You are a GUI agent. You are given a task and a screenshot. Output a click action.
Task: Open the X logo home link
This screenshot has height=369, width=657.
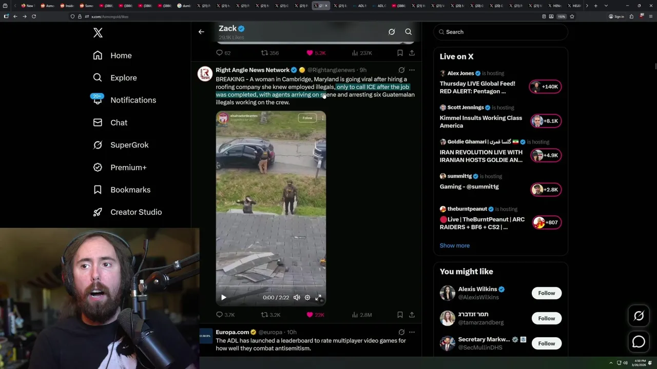pyautogui.click(x=98, y=33)
